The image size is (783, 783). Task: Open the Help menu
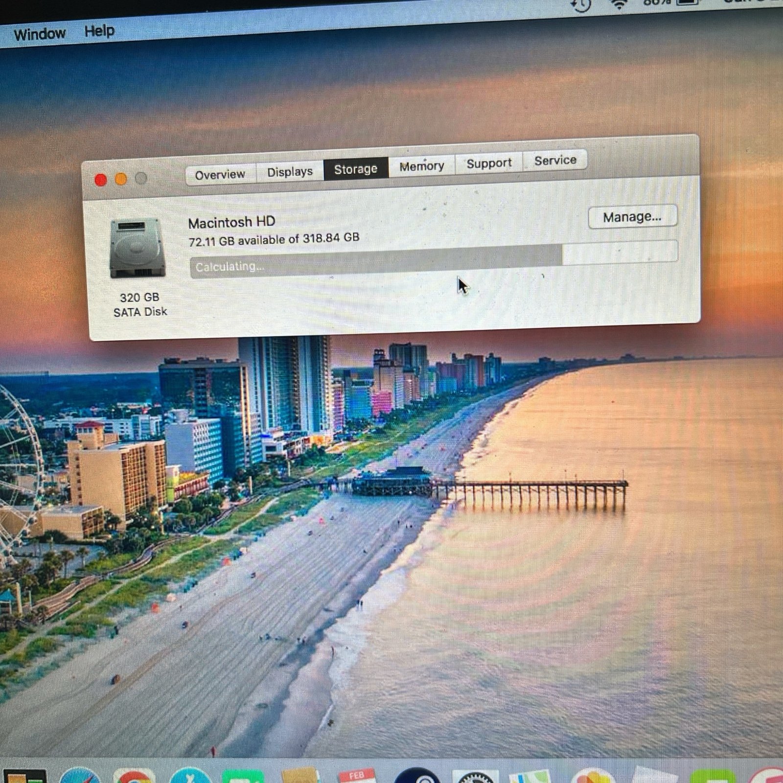coord(99,31)
